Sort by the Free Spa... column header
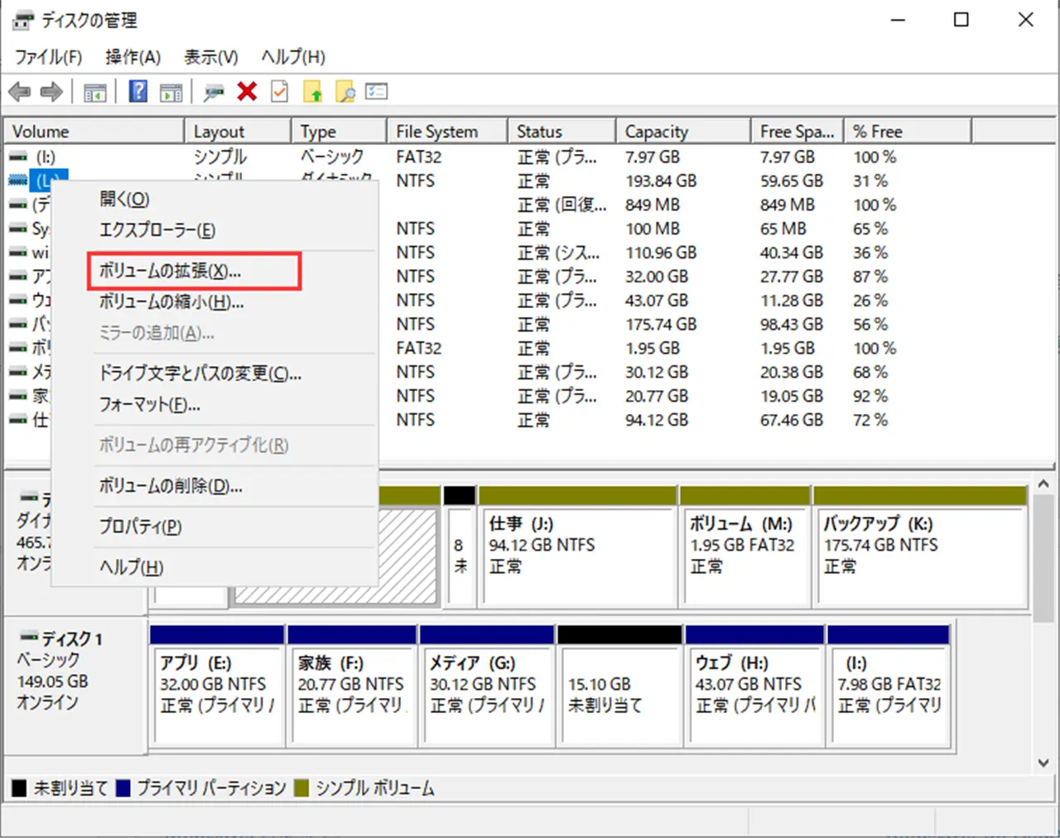The height and width of the screenshot is (838, 1060). tap(797, 132)
